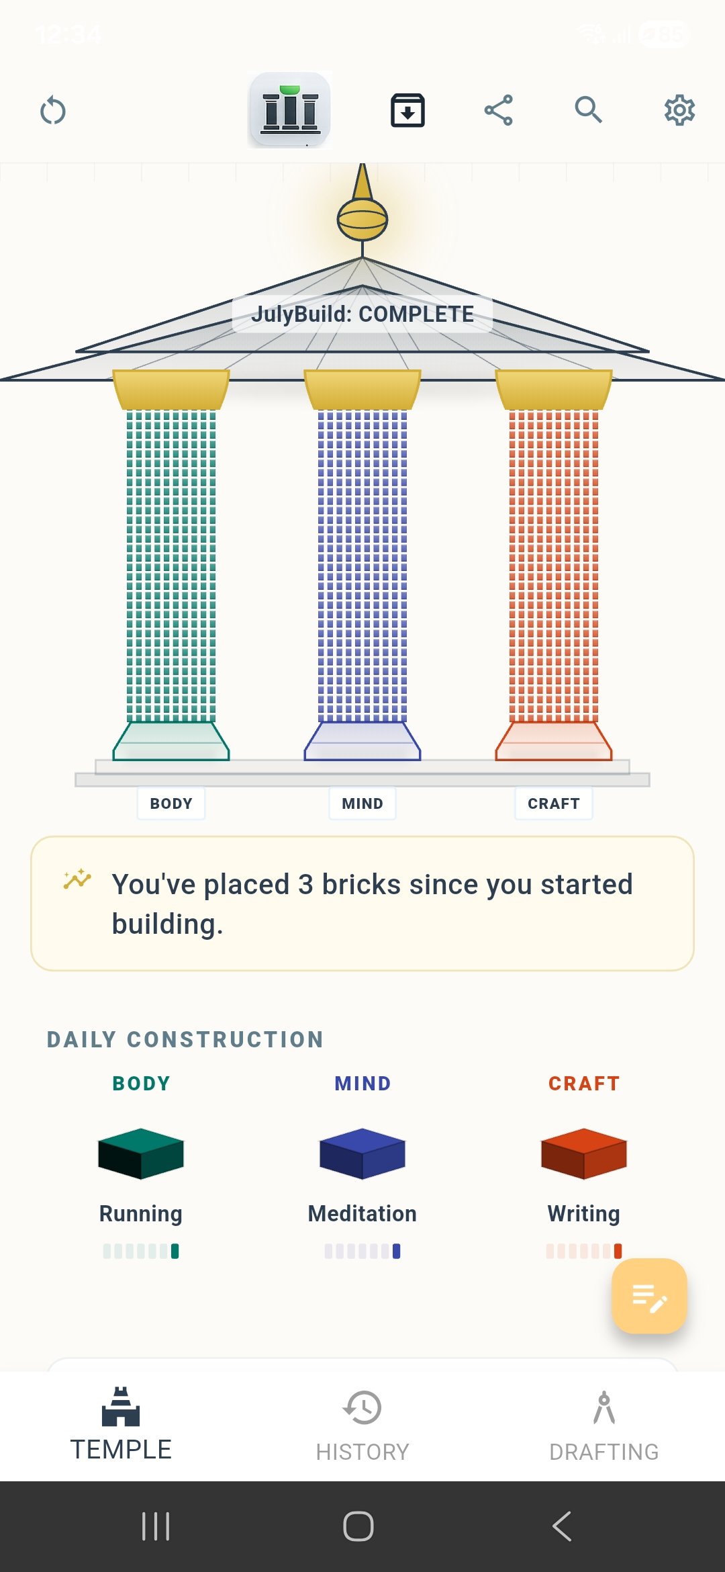
Task: Open the archive download icon
Action: [x=407, y=110]
